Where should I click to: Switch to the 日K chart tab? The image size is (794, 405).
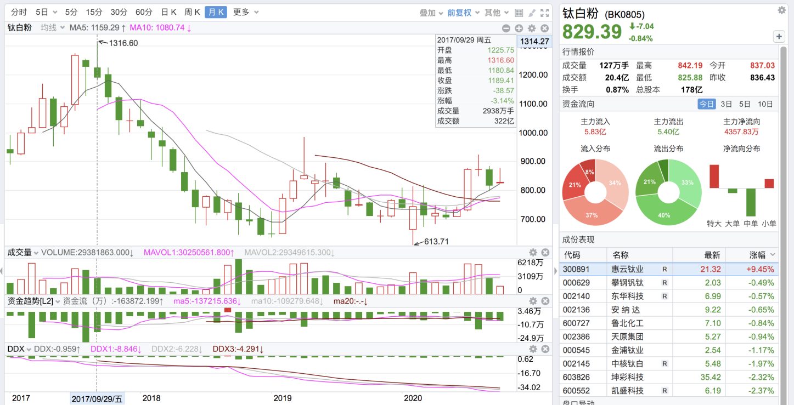(x=168, y=12)
